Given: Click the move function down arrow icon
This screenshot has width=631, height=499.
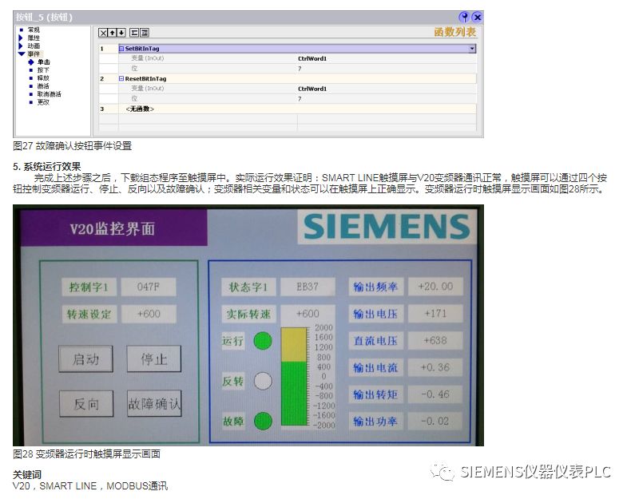Looking at the screenshot, I should 121,33.
